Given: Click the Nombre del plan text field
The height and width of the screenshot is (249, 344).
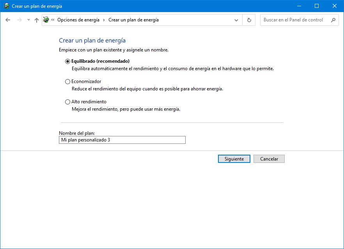Looking at the screenshot, I should click(122, 140).
